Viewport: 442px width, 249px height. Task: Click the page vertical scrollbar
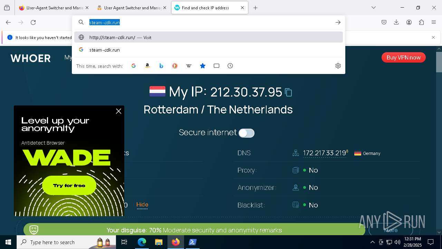click(439, 62)
